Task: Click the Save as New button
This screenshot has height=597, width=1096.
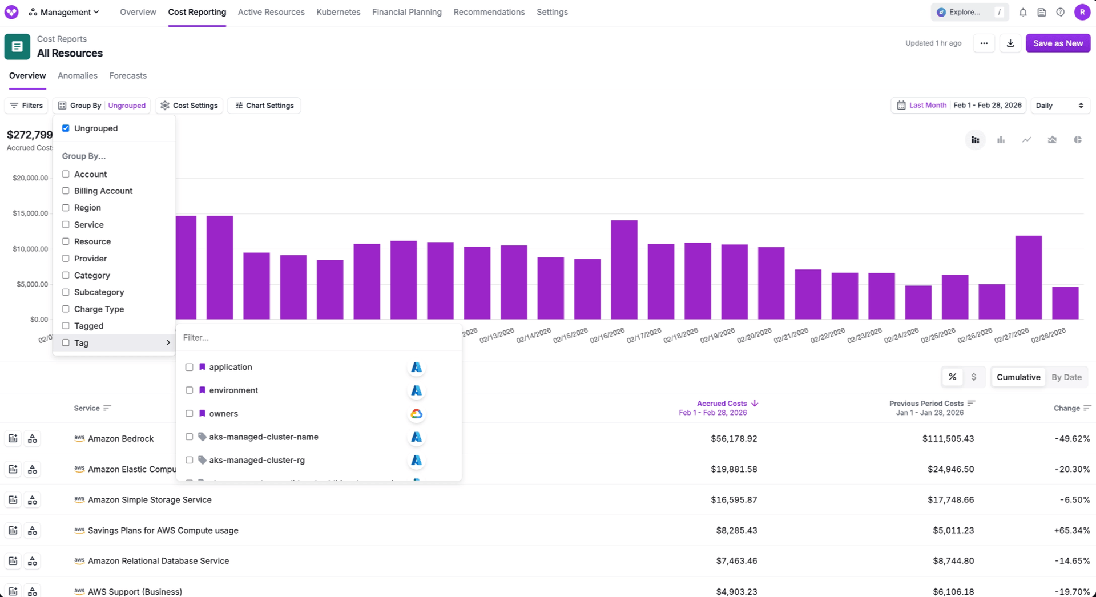Action: (x=1057, y=43)
